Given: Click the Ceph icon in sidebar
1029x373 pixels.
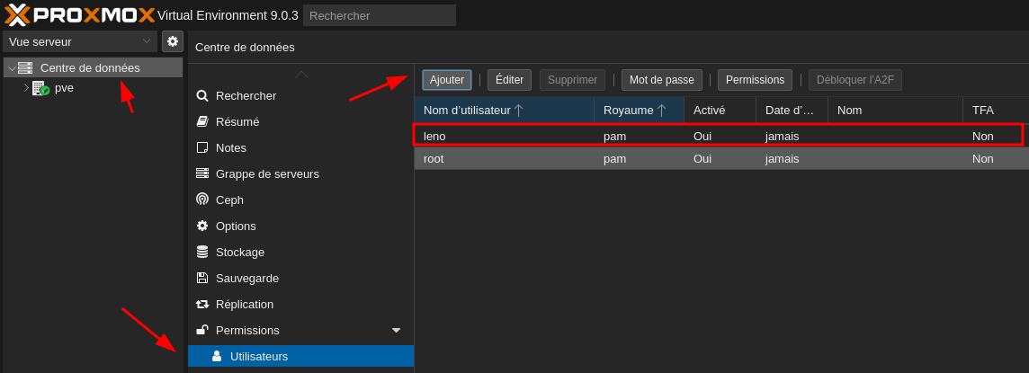Looking at the screenshot, I should coord(202,200).
